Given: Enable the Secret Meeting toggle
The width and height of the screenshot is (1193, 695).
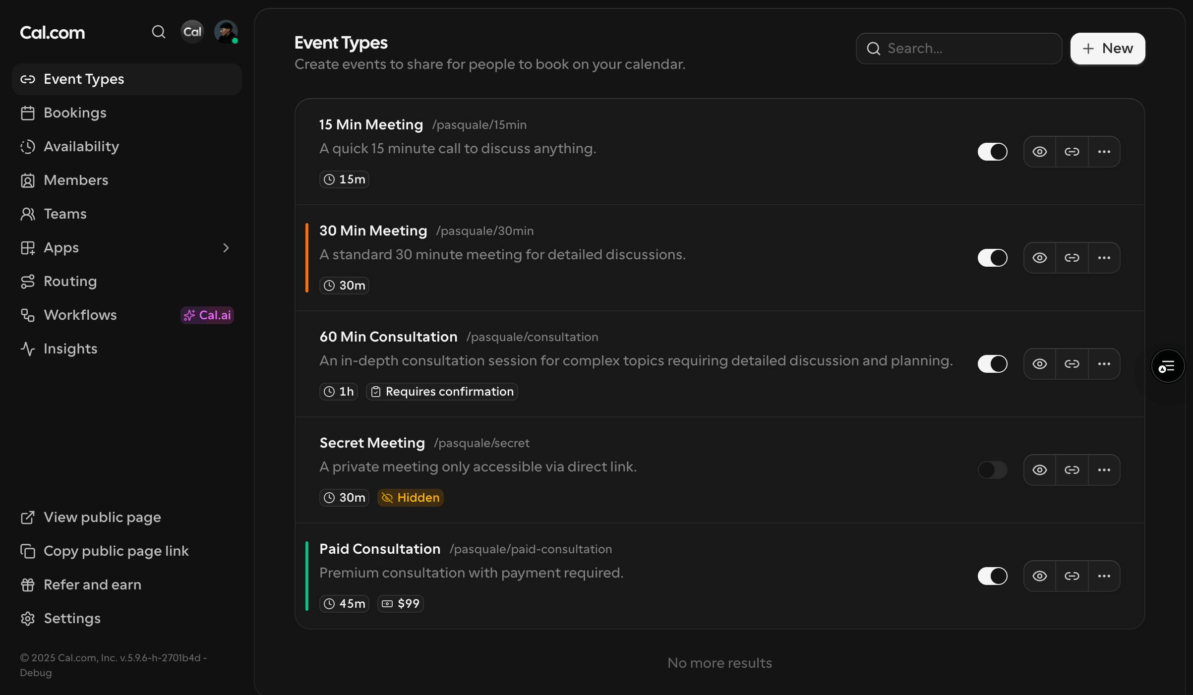Looking at the screenshot, I should click(992, 470).
